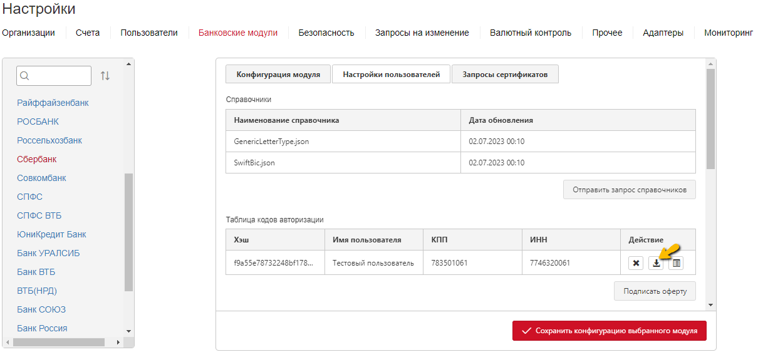Choose Банк УРАЛСИБ module
The image size is (758, 352).
click(48, 253)
